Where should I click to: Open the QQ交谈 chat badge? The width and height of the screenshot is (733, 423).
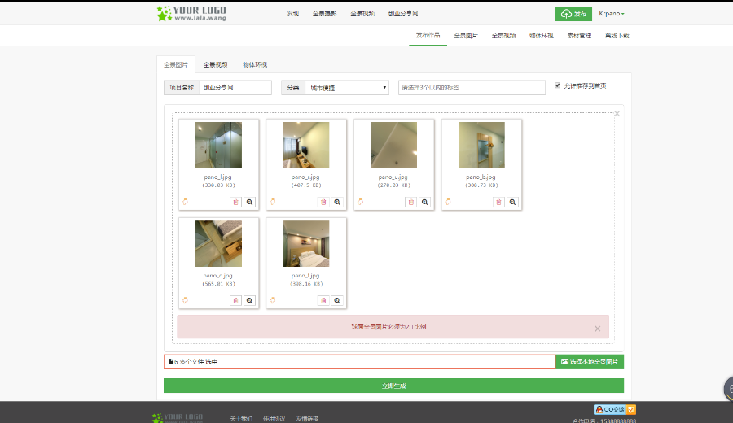pos(615,409)
